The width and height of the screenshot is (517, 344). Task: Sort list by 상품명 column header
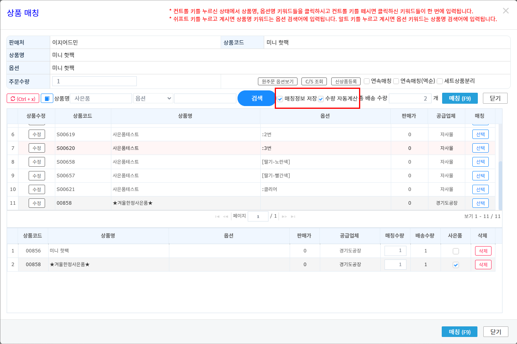pyautogui.click(x=185, y=116)
